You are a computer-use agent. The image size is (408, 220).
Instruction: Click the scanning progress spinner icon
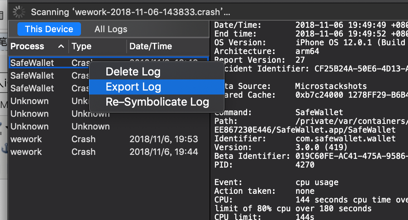tap(19, 12)
